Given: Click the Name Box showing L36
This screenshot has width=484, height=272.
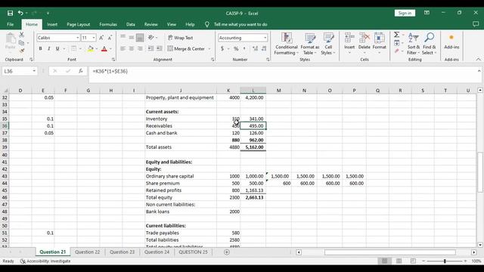Looking at the screenshot, I should coord(19,71).
